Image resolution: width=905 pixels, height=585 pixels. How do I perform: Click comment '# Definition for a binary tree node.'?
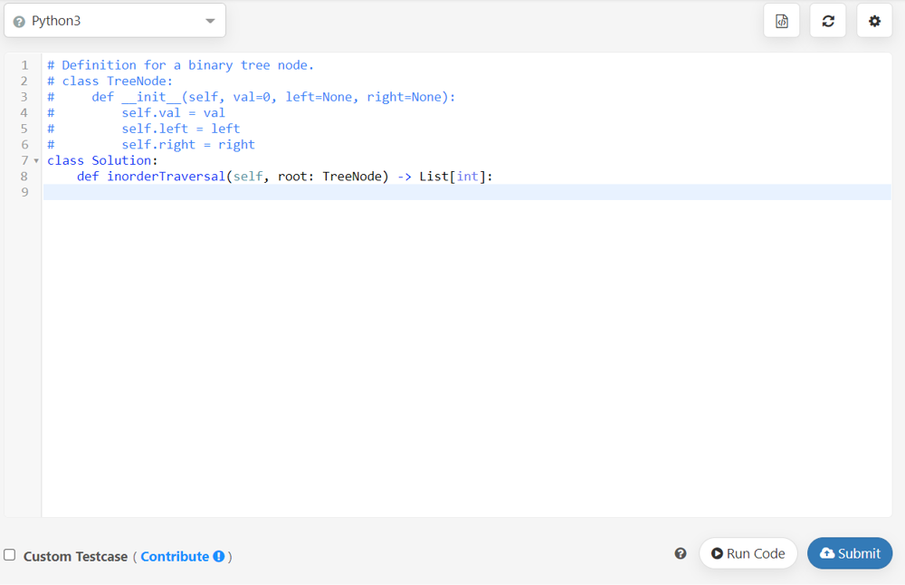coord(181,65)
